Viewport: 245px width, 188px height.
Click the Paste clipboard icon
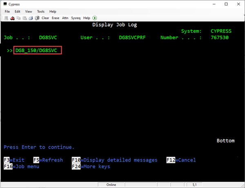pyautogui.click(x=24, y=18)
